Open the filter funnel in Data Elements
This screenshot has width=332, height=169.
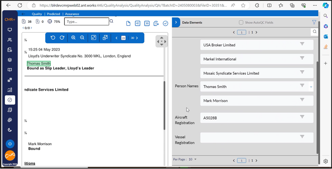tap(314, 22)
